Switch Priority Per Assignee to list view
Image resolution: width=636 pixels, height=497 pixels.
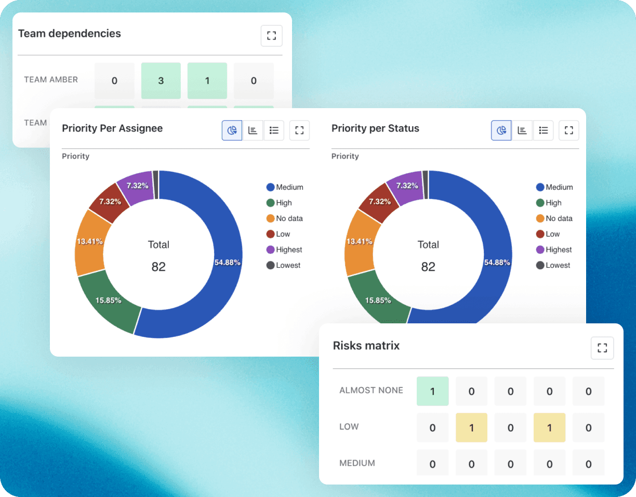click(x=274, y=130)
